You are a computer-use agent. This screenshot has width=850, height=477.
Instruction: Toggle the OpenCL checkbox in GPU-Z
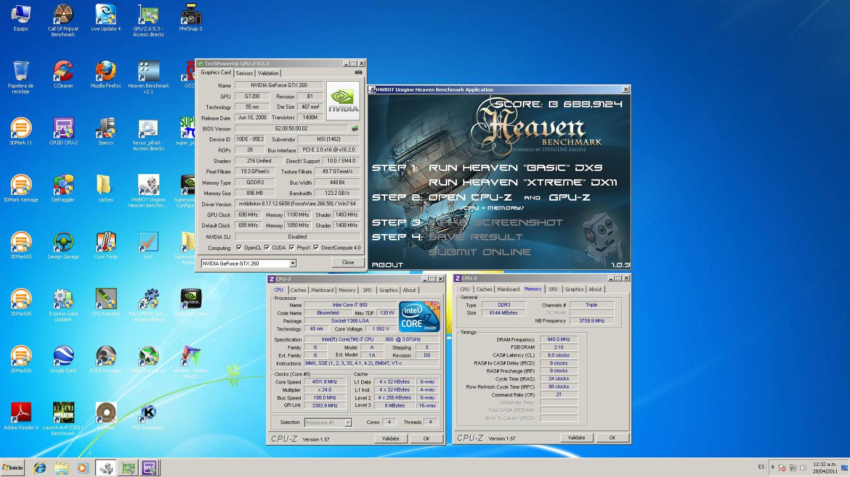click(x=239, y=247)
